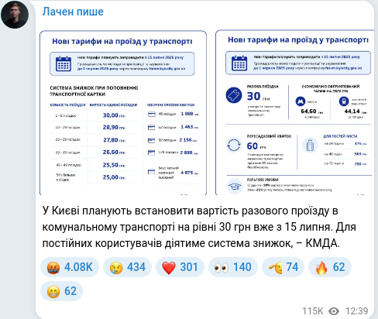Click the message text about Kyiv fare
The height and width of the screenshot is (319, 378).
coord(199,227)
